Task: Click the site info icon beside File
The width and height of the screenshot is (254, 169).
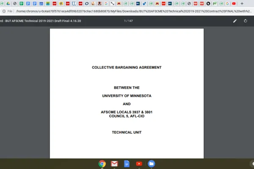Action: [x=4, y=11]
